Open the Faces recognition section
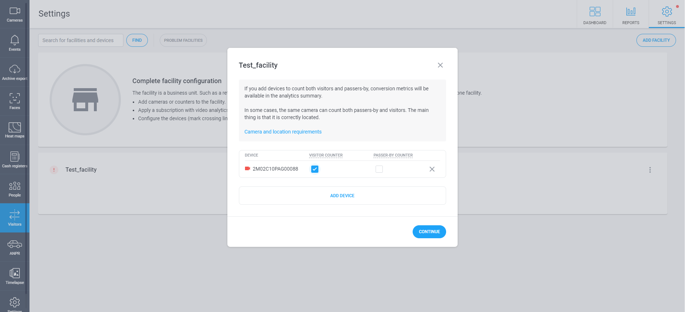This screenshot has height=312, width=685. (x=14, y=101)
